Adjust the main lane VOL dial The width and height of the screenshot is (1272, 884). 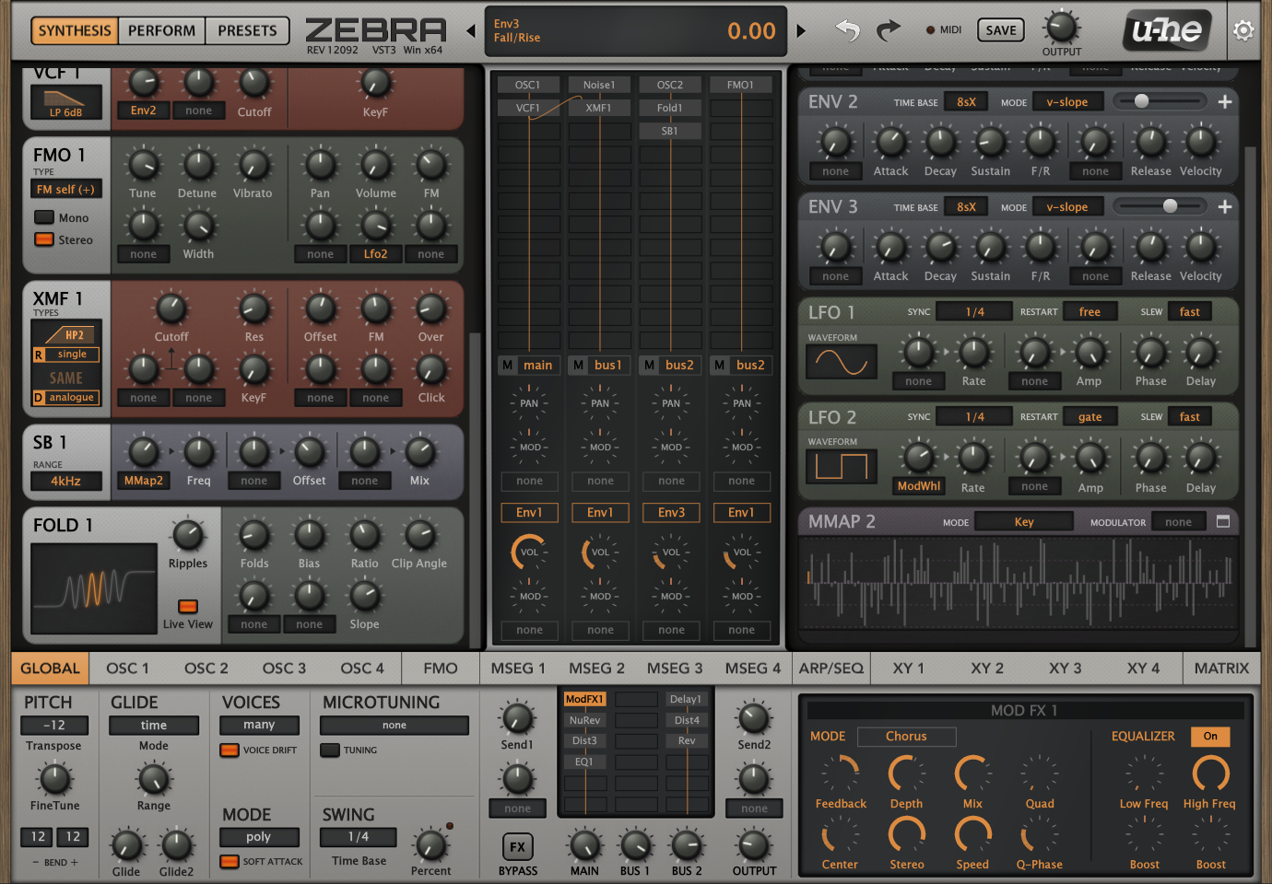pyautogui.click(x=529, y=552)
